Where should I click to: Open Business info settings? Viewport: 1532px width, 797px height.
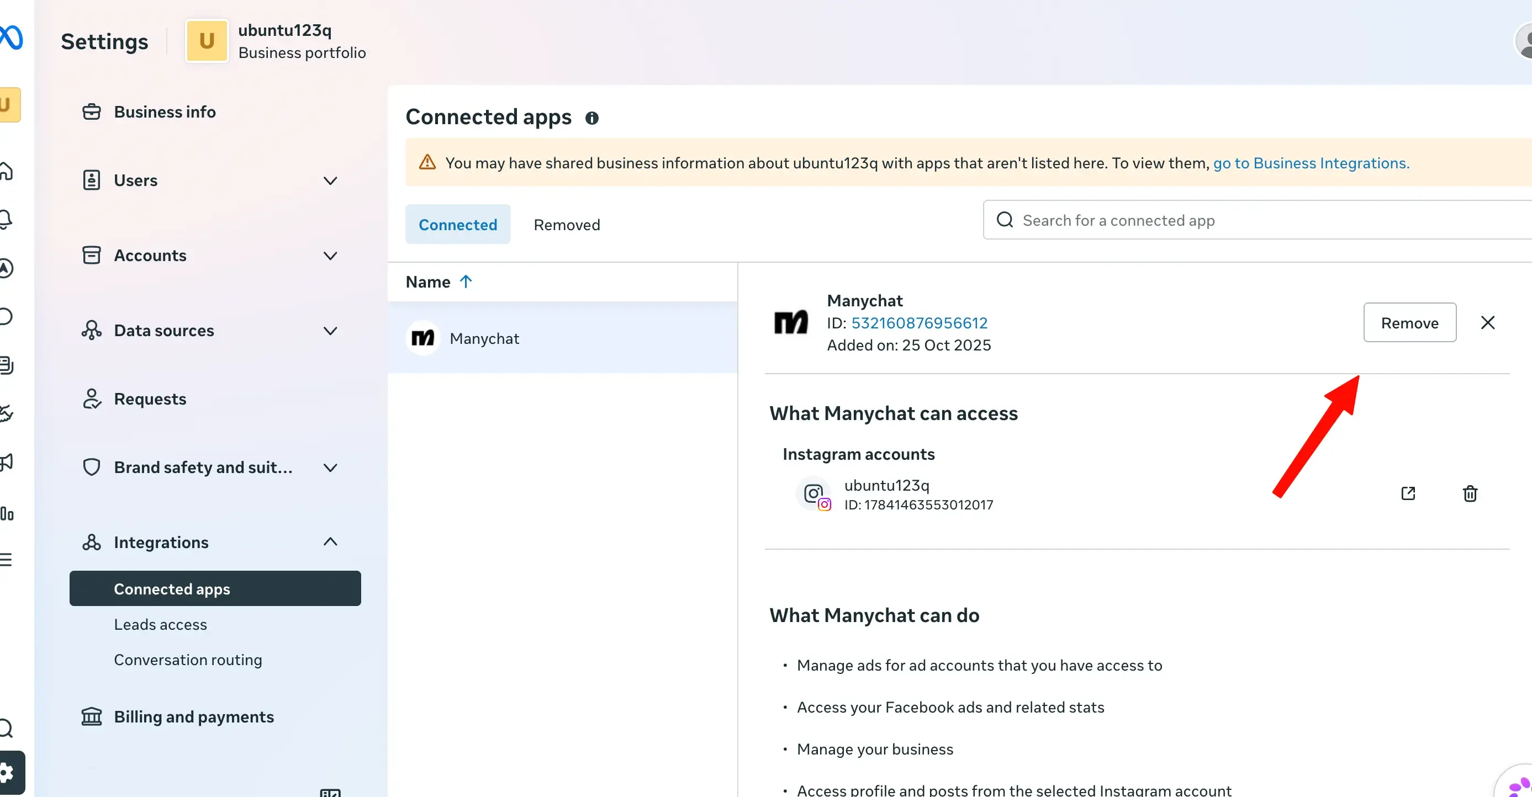click(x=215, y=111)
